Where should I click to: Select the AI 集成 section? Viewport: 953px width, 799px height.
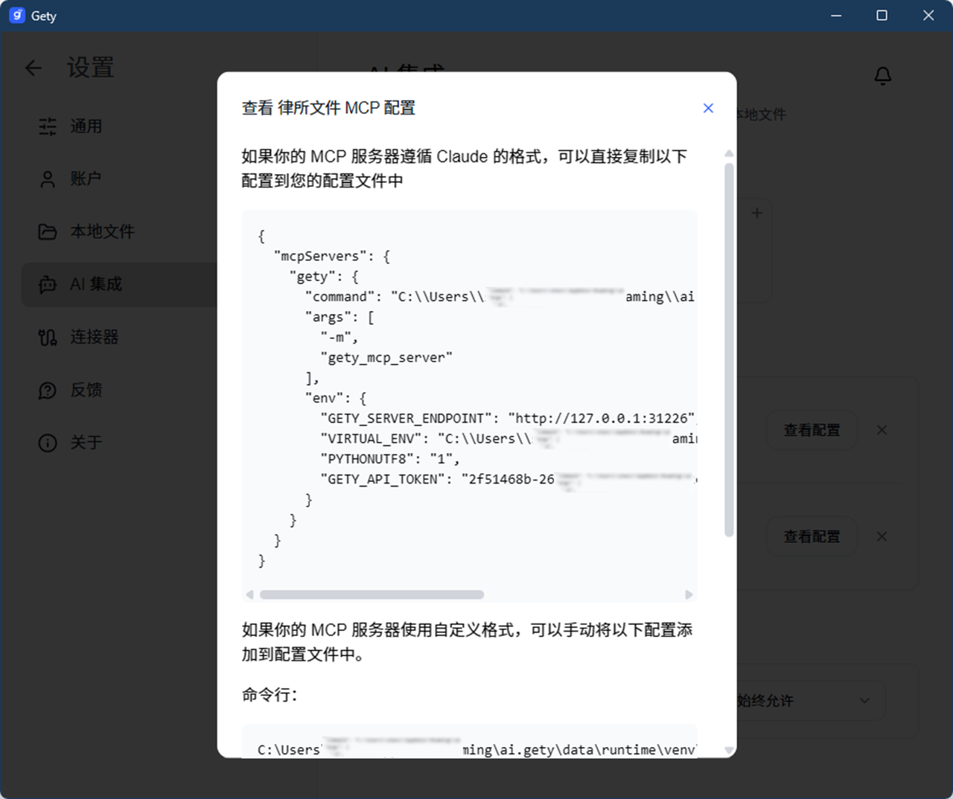(119, 284)
